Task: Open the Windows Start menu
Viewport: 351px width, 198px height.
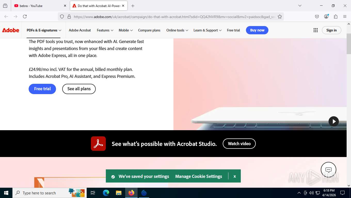Action: [x=6, y=193]
